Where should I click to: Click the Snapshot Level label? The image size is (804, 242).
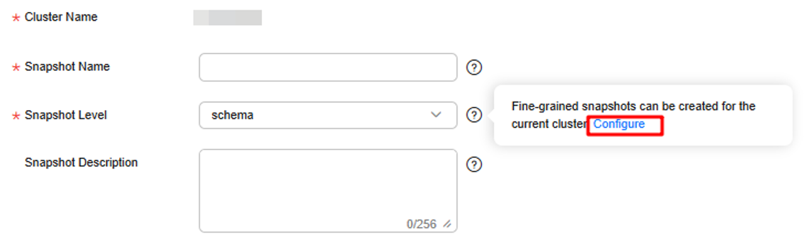point(66,115)
